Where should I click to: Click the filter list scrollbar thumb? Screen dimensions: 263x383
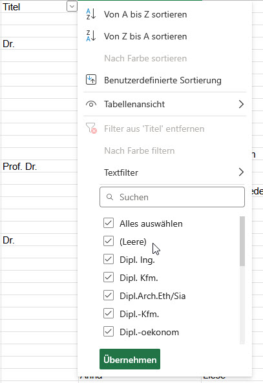click(x=242, y=241)
